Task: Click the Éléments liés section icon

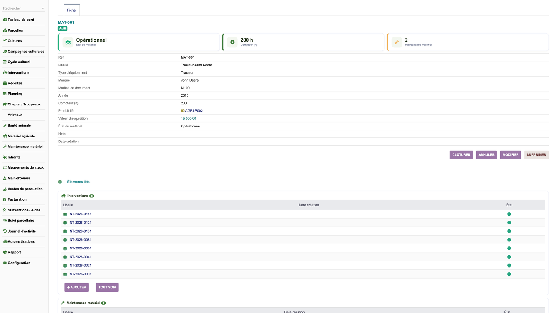Action: 60,182
